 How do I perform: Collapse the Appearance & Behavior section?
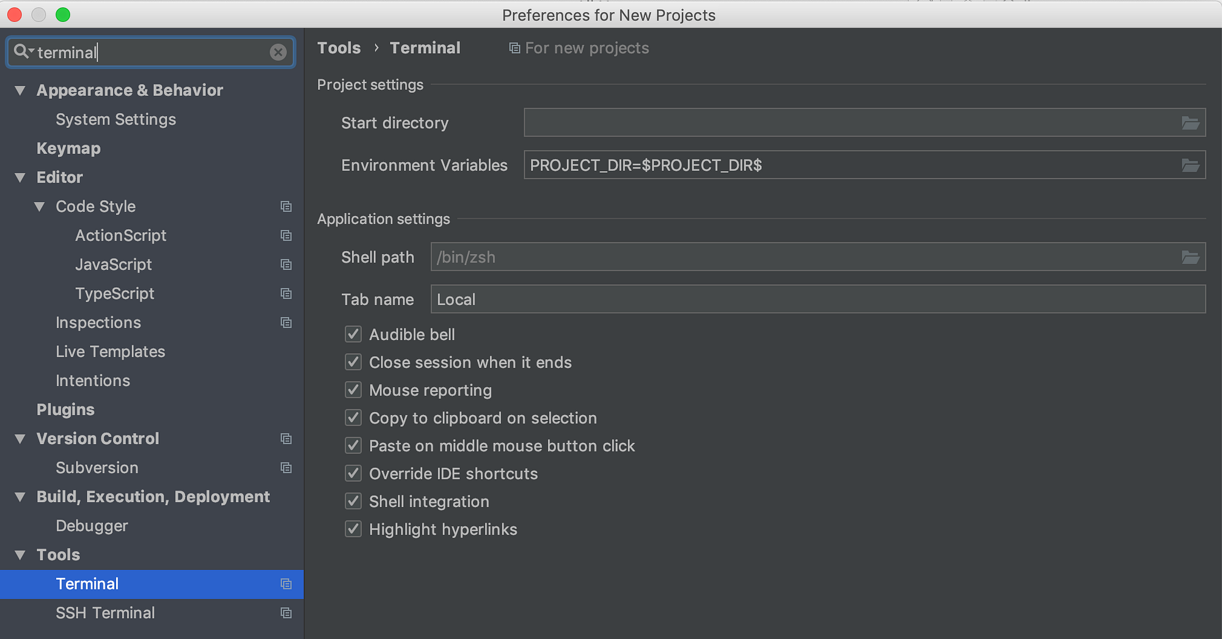point(20,90)
